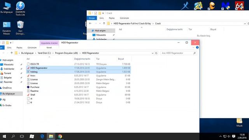
Task: Open help icon in HDD Regenerator window
Action: [x=197, y=47]
